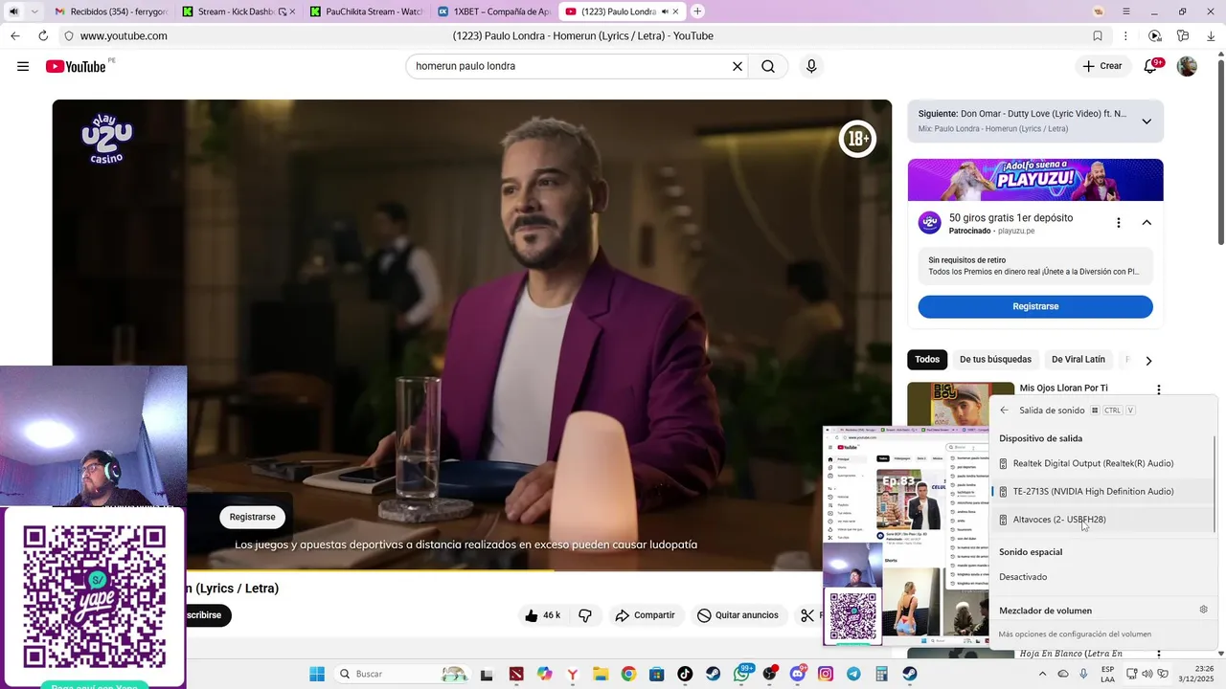
Task: Switch to 1XBET browser tab
Action: pyautogui.click(x=494, y=11)
